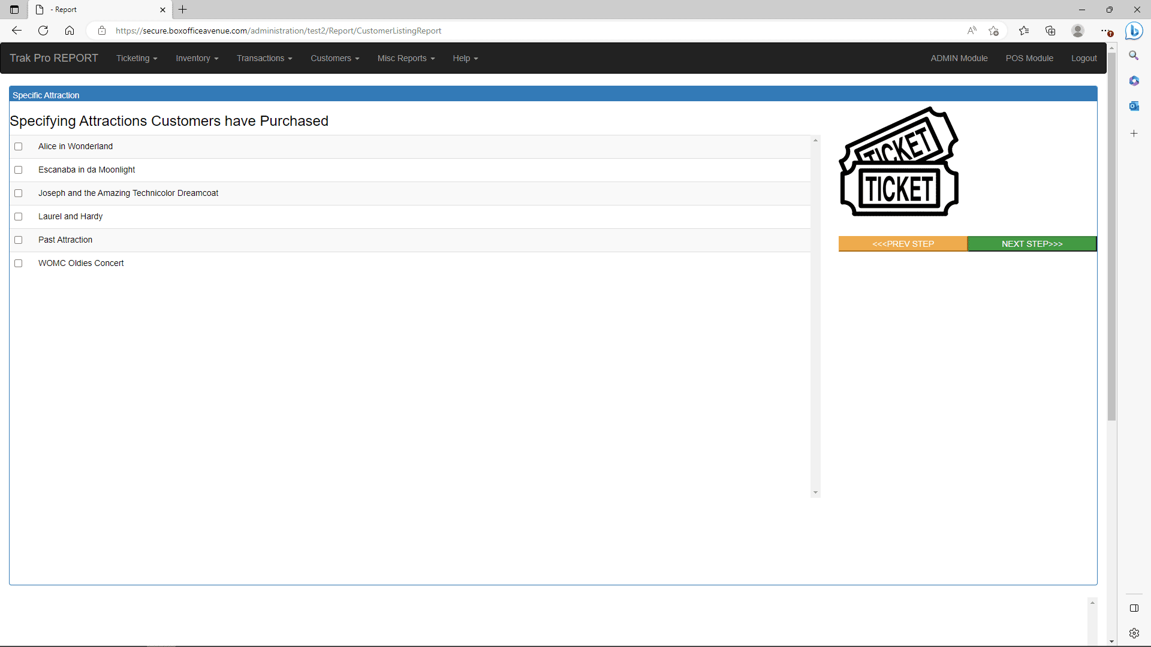The image size is (1151, 647).
Task: Expand the Customers dropdown menu
Action: tap(335, 58)
